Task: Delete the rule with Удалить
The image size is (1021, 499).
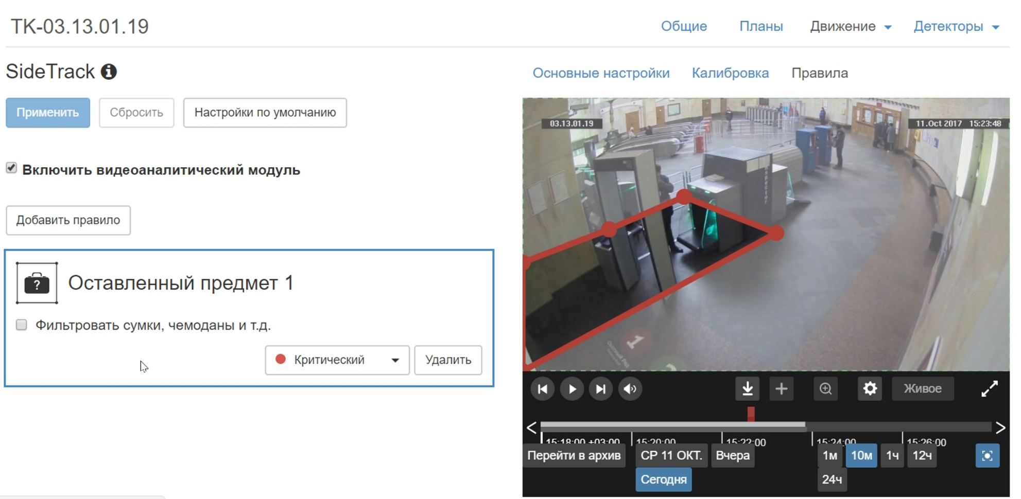Action: pos(448,360)
